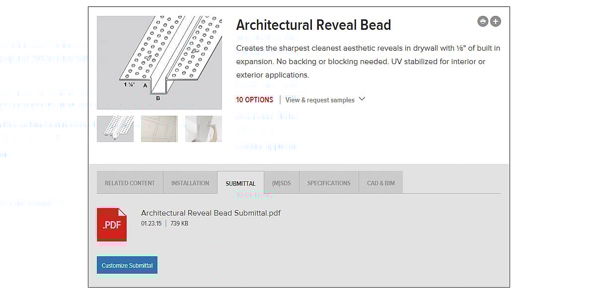The height and width of the screenshot is (298, 596).
Task: Click the print icon at top right
Action: click(482, 21)
